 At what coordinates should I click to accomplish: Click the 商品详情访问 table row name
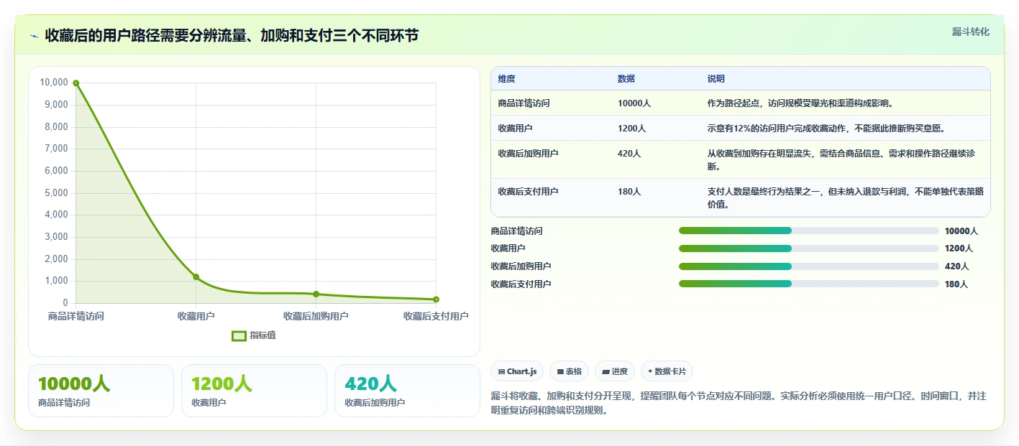click(524, 103)
